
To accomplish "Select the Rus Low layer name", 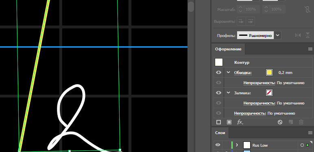I will point(260,145).
